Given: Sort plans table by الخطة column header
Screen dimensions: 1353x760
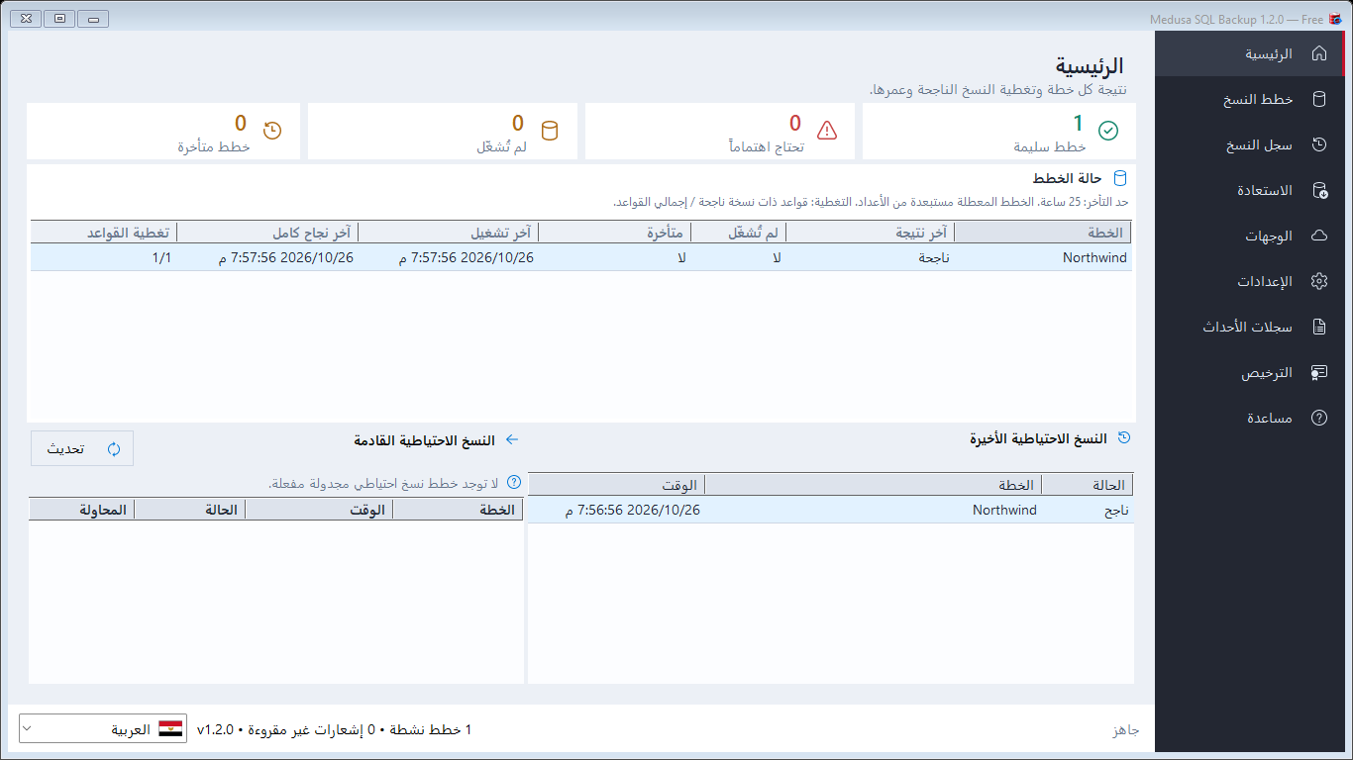Looking at the screenshot, I should [x=1042, y=233].
